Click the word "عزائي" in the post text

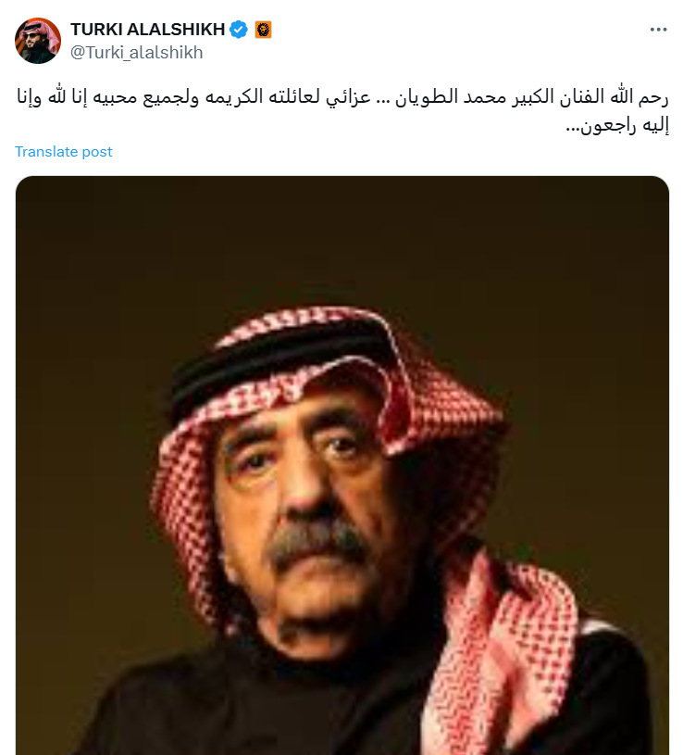(x=348, y=98)
